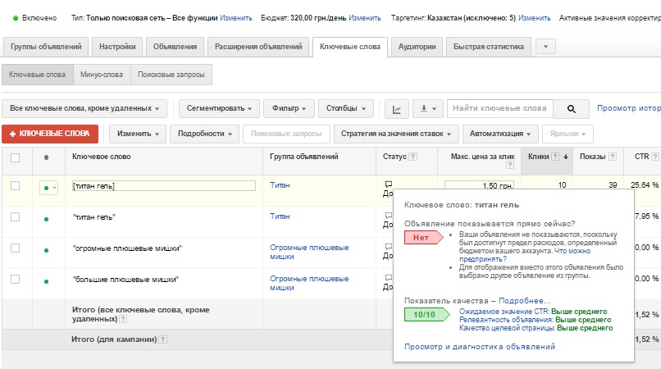Click the chart graph icon button
This screenshot has height=369, width=661.
pos(396,109)
